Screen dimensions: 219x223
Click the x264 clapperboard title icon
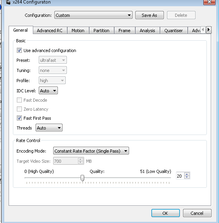click(8, 2)
